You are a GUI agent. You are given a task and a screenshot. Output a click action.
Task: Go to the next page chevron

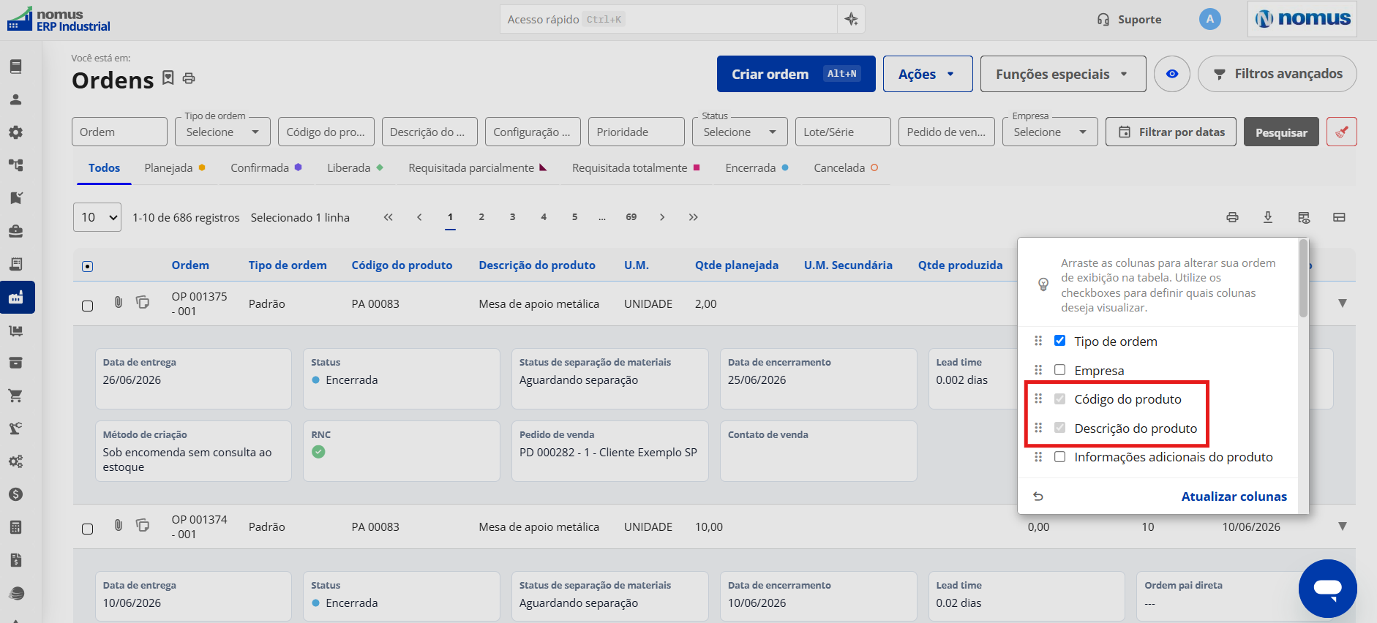click(x=662, y=217)
